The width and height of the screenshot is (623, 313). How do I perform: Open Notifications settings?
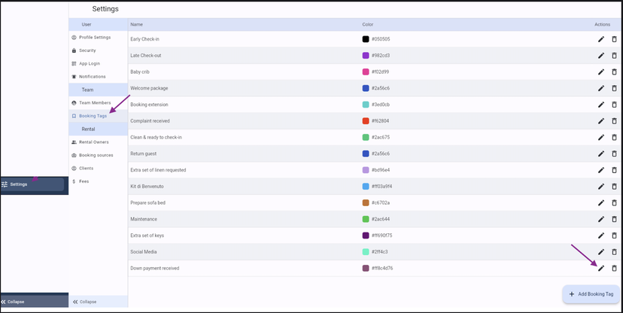[x=98, y=77]
